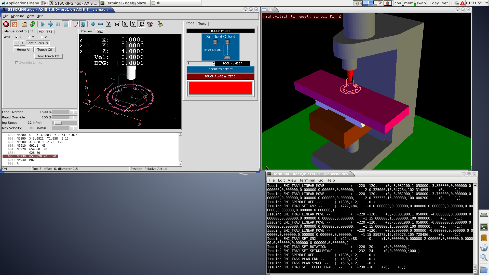Select the Preview tab

[x=87, y=31]
